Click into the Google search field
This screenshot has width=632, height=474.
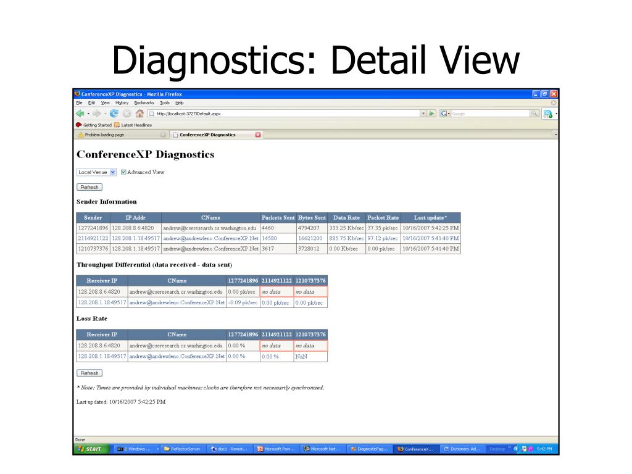(490, 114)
